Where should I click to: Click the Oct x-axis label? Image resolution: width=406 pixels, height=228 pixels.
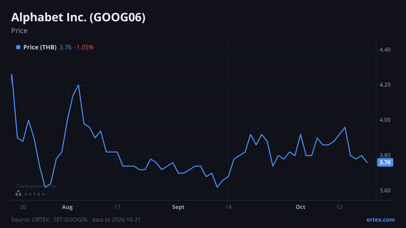[x=300, y=207]
